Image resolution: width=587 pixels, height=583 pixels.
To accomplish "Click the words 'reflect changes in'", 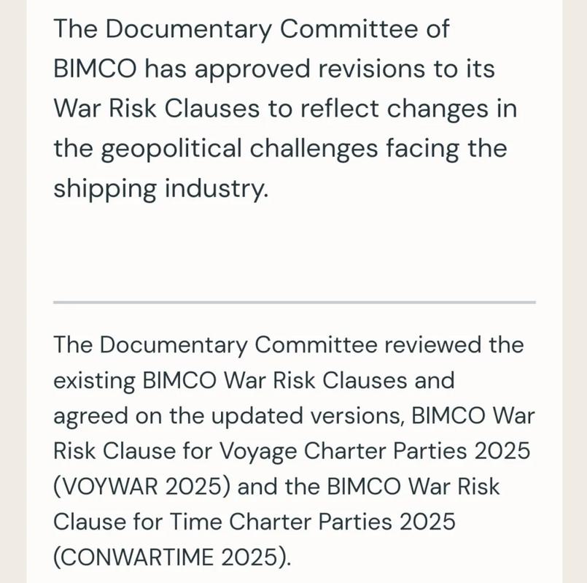I will [409, 109].
